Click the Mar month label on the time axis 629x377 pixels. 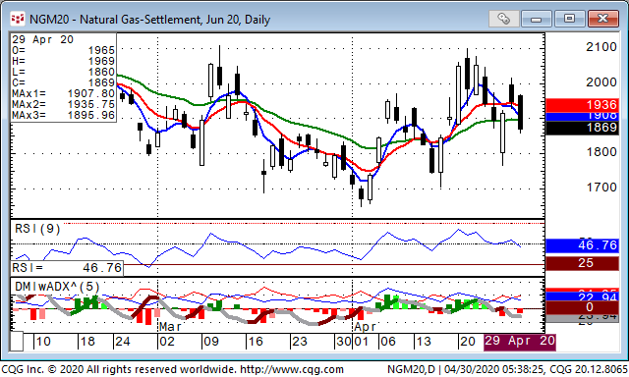[170, 327]
